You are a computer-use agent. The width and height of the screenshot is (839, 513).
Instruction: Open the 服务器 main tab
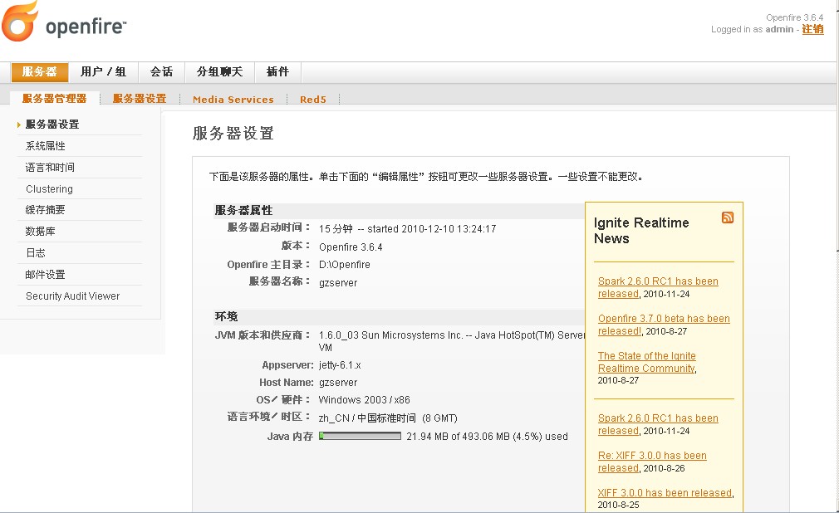[40, 71]
